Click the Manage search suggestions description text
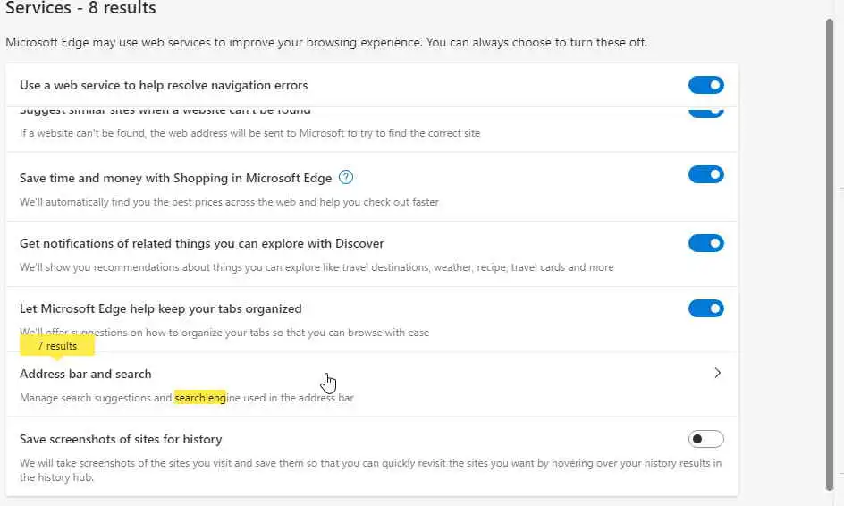Image resolution: width=844 pixels, height=506 pixels. click(97, 398)
